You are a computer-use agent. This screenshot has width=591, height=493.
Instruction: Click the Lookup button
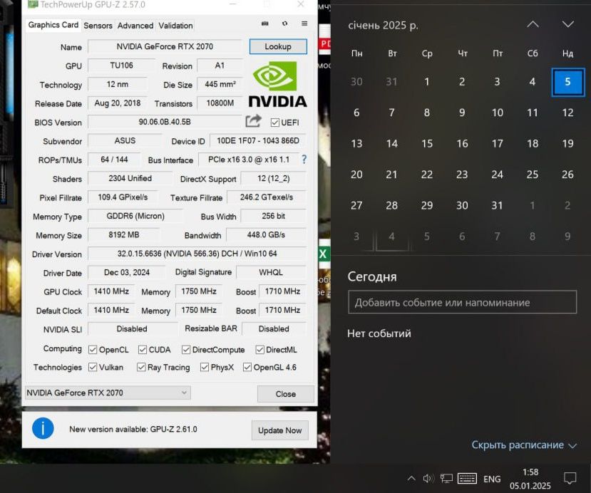tap(278, 46)
